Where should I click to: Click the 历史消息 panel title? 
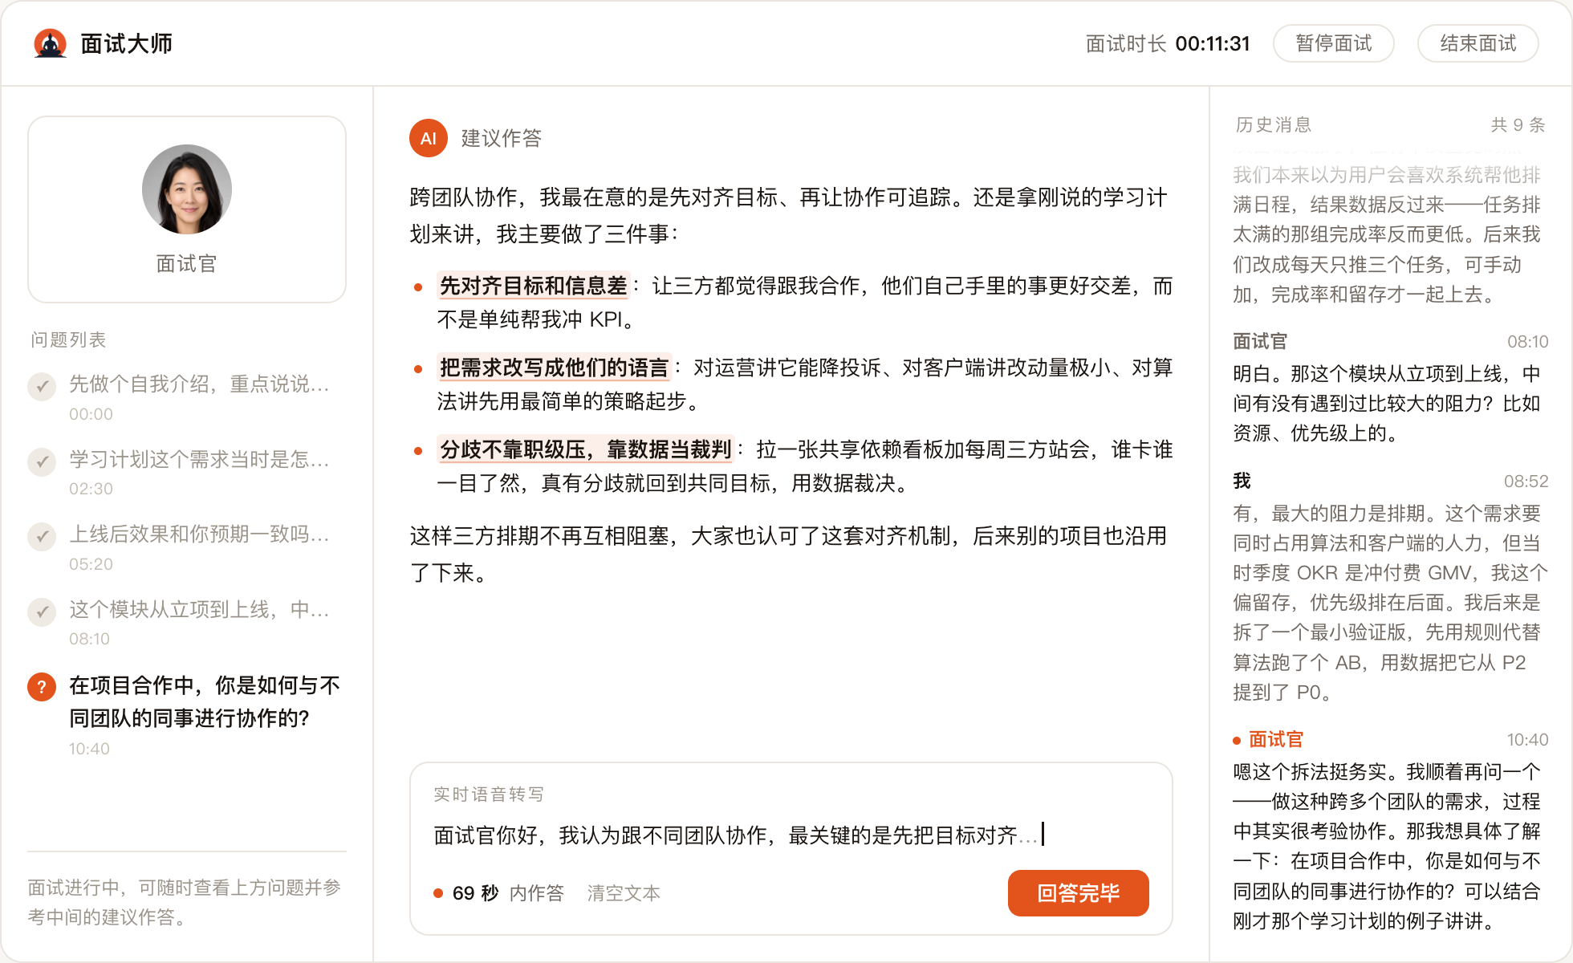1274,124
